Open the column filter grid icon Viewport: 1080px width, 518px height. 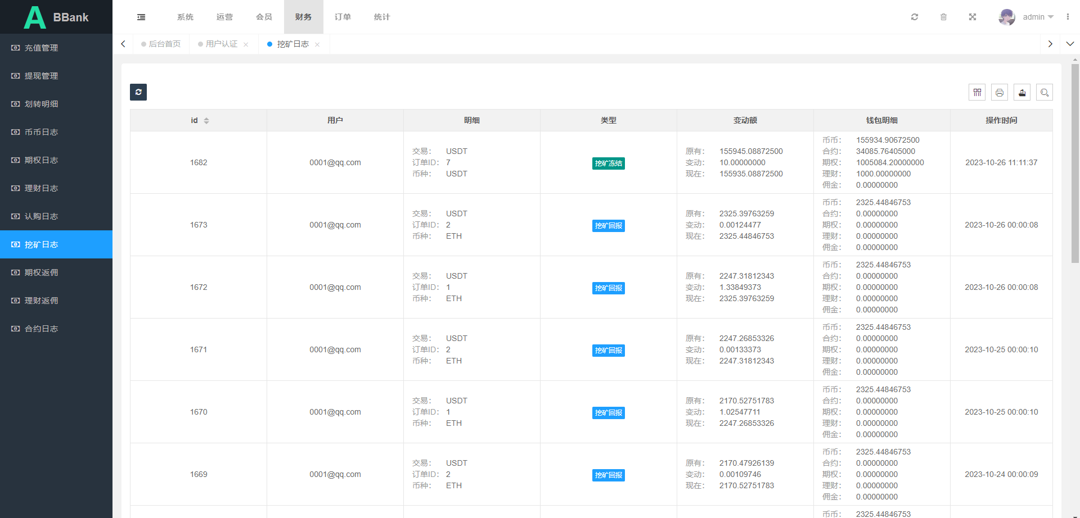tap(977, 93)
